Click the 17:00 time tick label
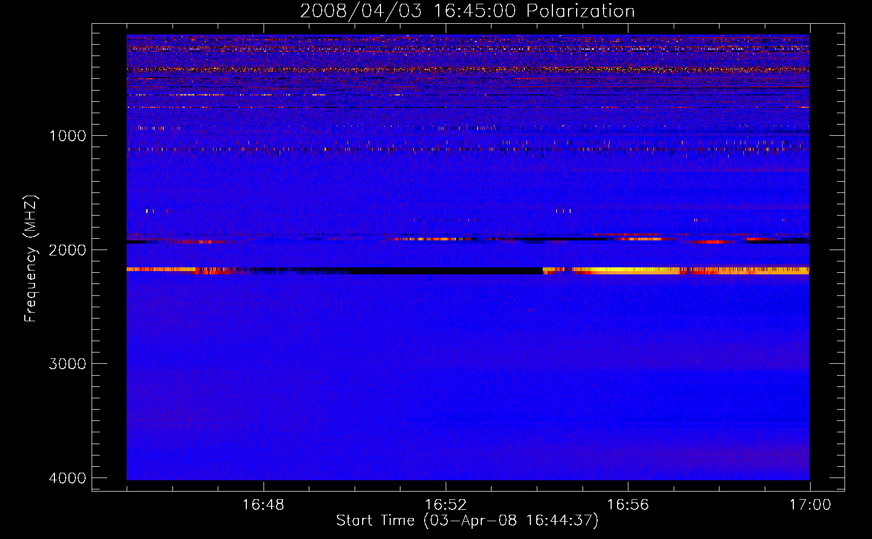Image resolution: width=872 pixels, height=539 pixels. (x=810, y=505)
